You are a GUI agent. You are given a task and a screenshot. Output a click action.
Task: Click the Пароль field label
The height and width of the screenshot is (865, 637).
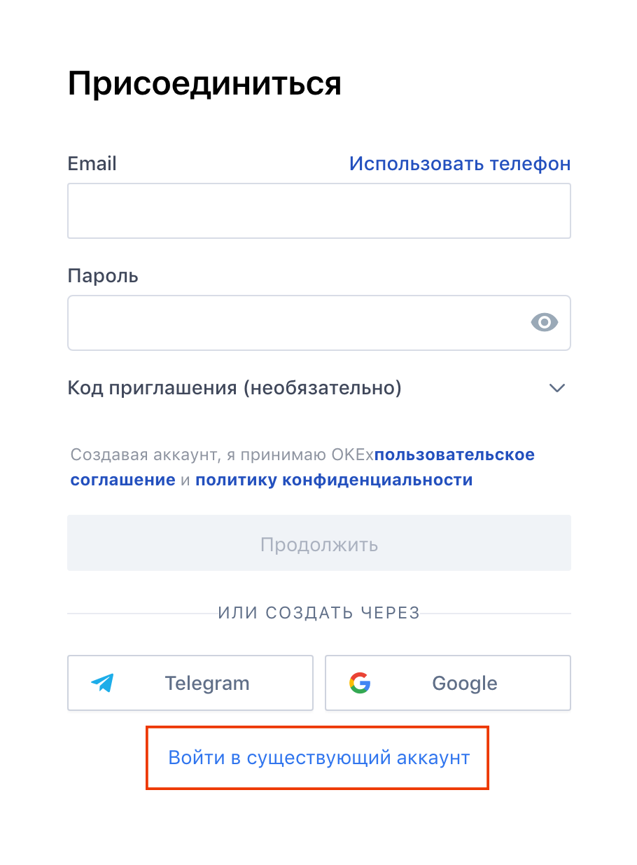(103, 276)
